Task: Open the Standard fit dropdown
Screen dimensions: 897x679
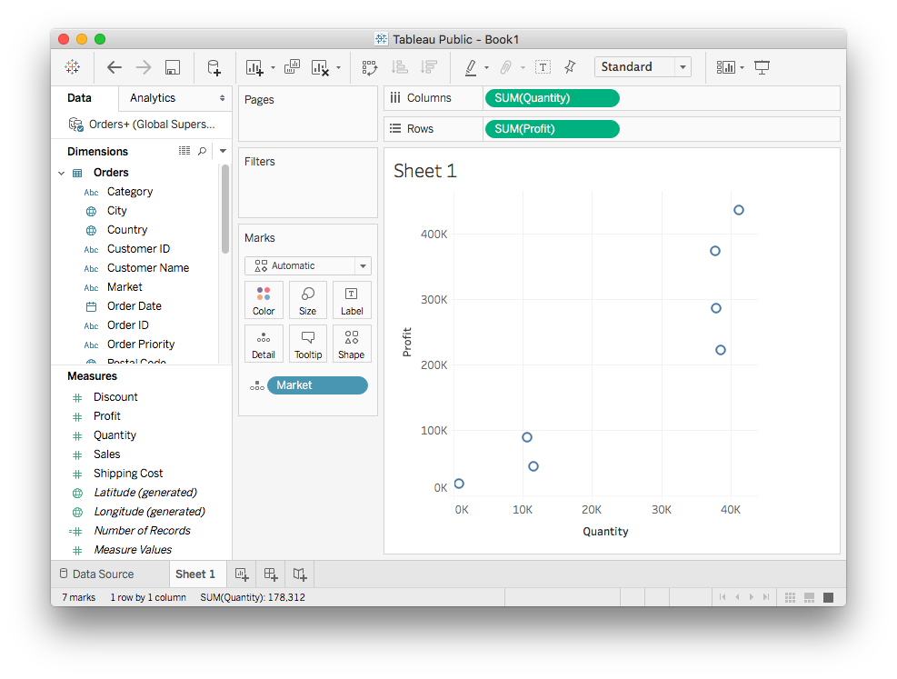Action: click(643, 67)
